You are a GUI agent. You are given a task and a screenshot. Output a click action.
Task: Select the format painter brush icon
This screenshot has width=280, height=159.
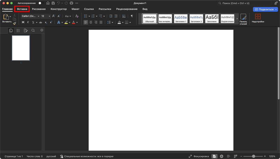[x=15, y=23]
